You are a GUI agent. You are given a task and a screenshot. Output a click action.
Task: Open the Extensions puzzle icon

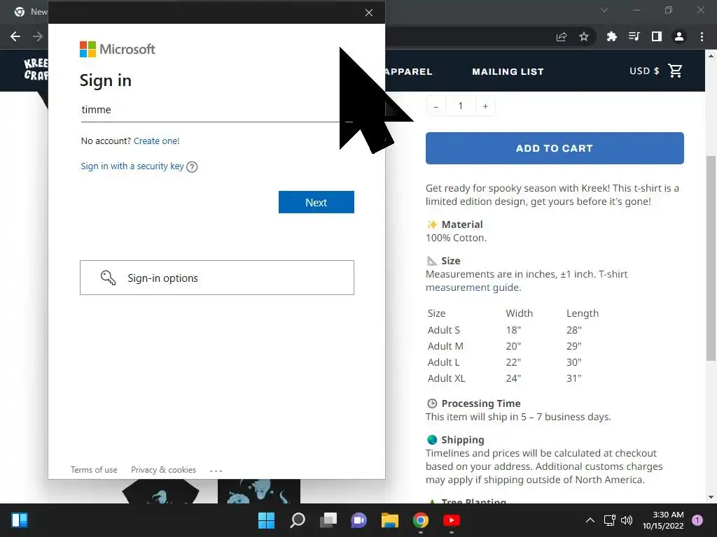pyautogui.click(x=612, y=36)
